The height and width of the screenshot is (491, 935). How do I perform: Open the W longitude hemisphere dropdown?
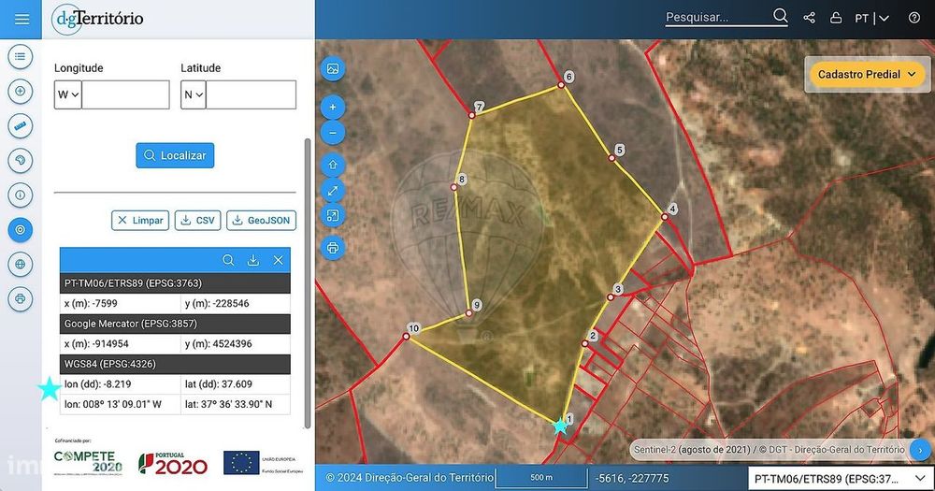pyautogui.click(x=68, y=94)
